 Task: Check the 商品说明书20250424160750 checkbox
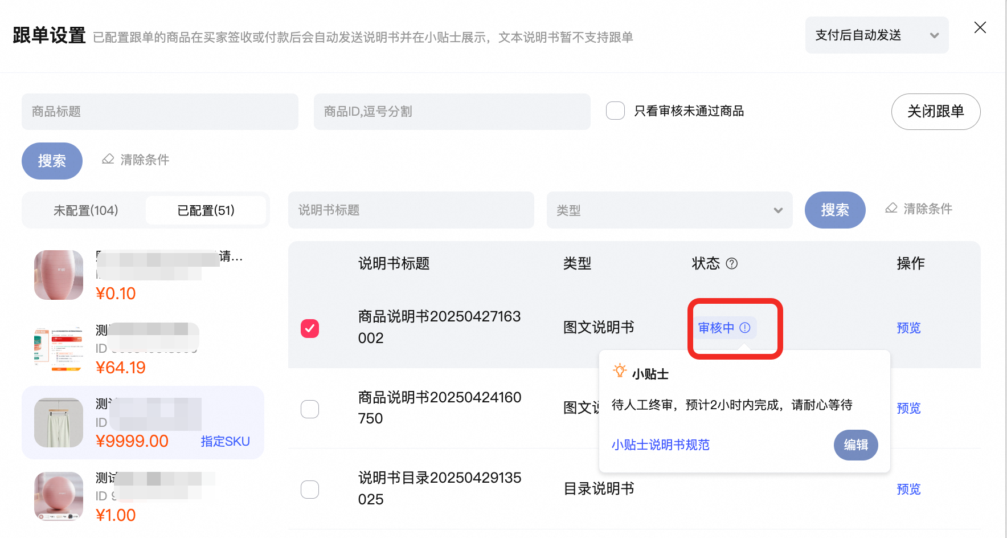[310, 409]
